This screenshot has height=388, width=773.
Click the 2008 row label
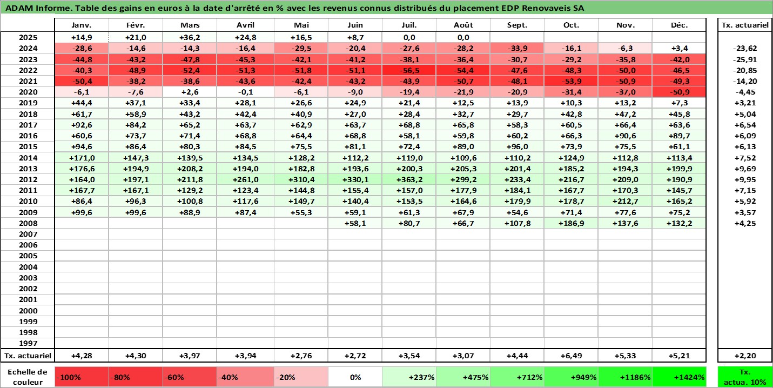(x=28, y=223)
